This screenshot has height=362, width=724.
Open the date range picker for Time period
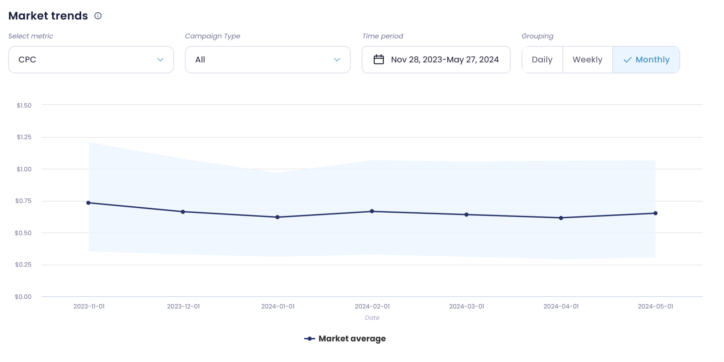click(x=436, y=59)
